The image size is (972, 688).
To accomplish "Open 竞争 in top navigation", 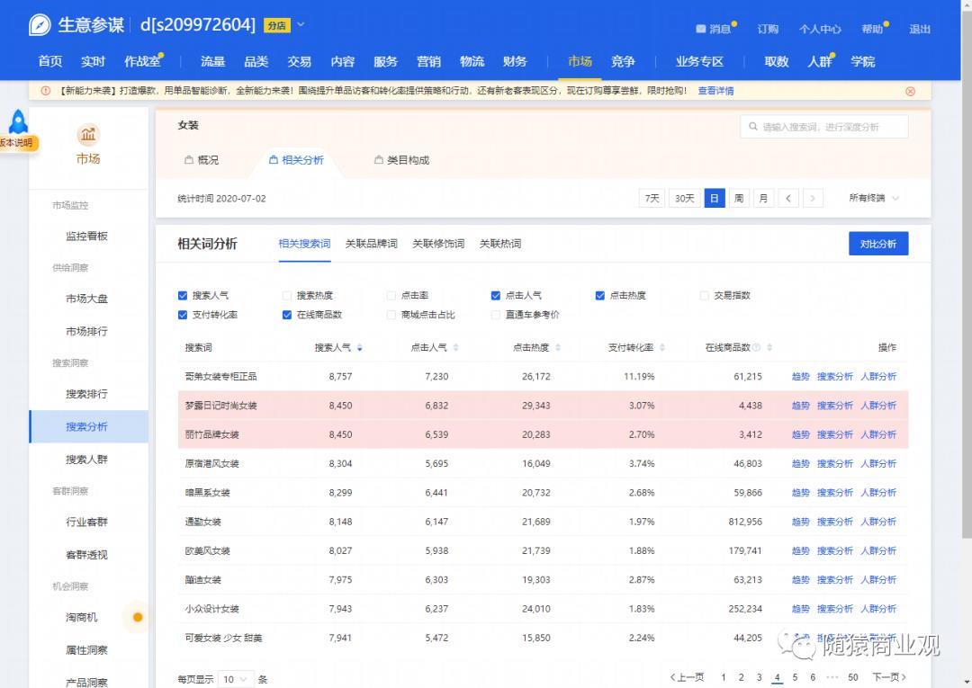I will tap(623, 61).
